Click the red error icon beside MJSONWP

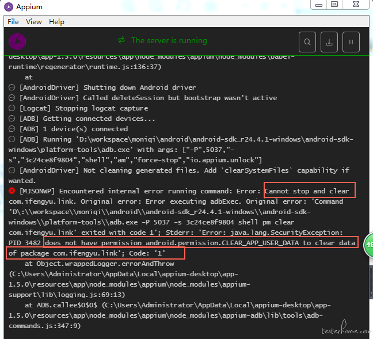12,191
